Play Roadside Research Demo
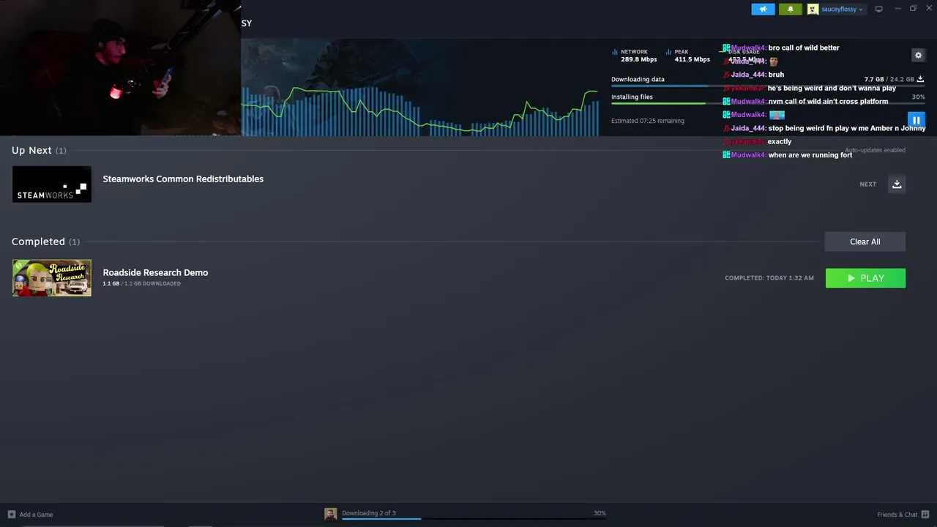 (x=865, y=278)
